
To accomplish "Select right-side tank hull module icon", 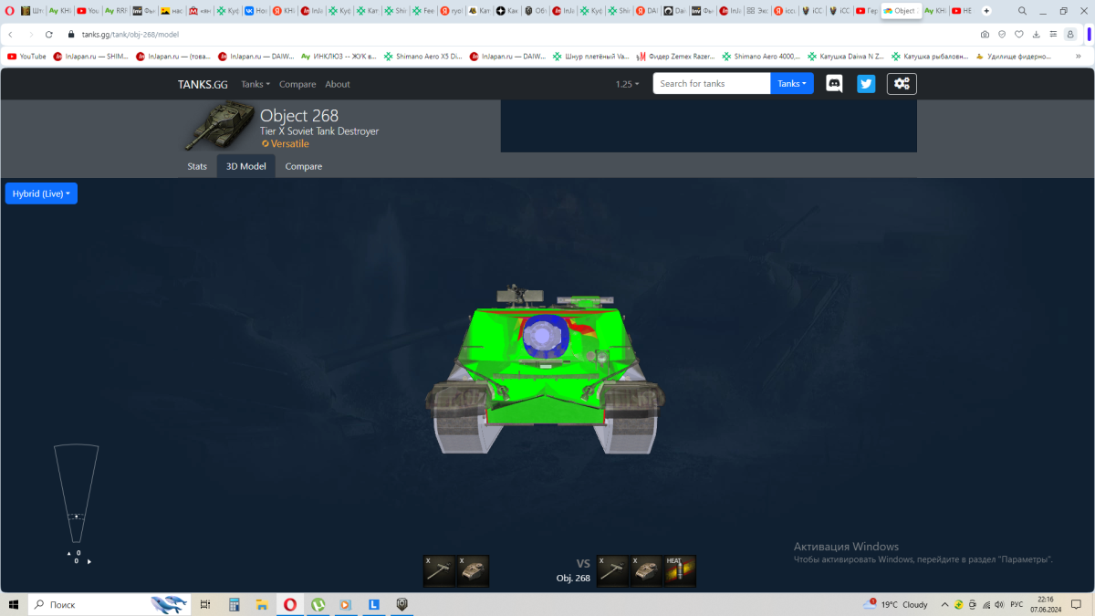I will click(x=646, y=570).
